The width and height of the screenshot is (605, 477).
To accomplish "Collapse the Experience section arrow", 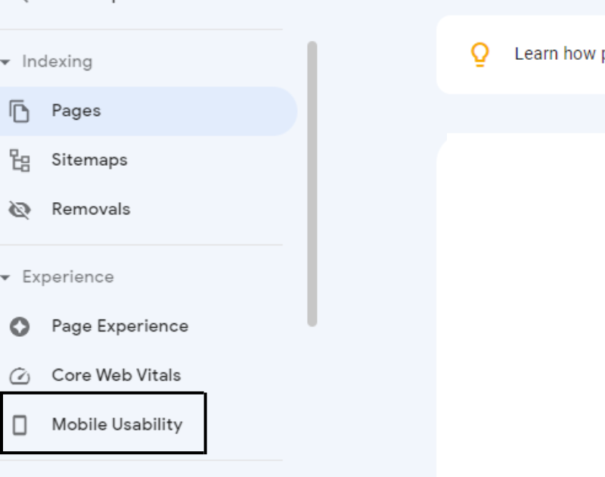I will 5,277.
